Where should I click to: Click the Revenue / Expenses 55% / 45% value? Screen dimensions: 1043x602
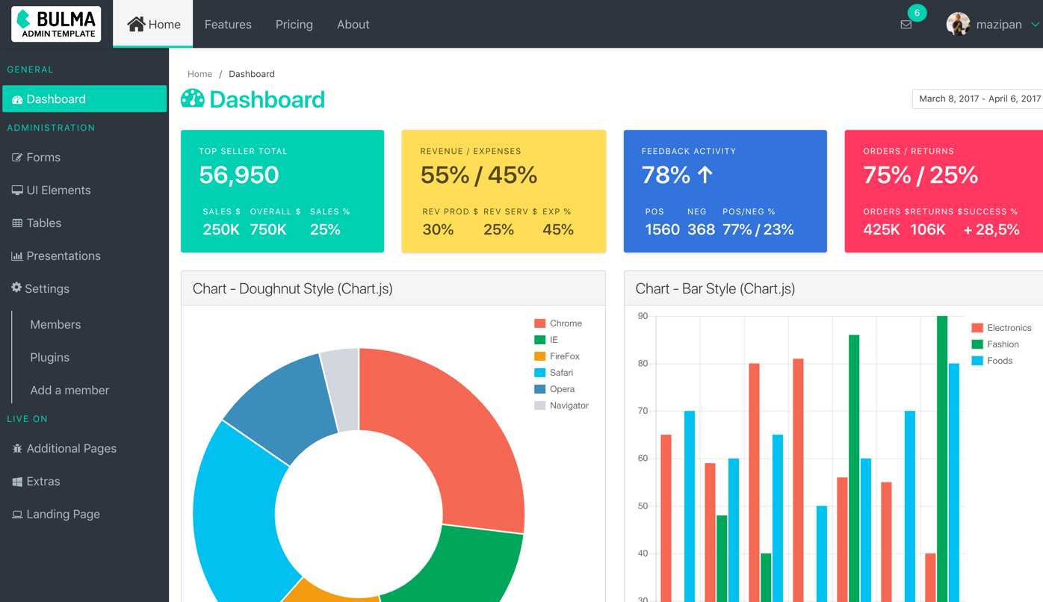[x=479, y=175]
